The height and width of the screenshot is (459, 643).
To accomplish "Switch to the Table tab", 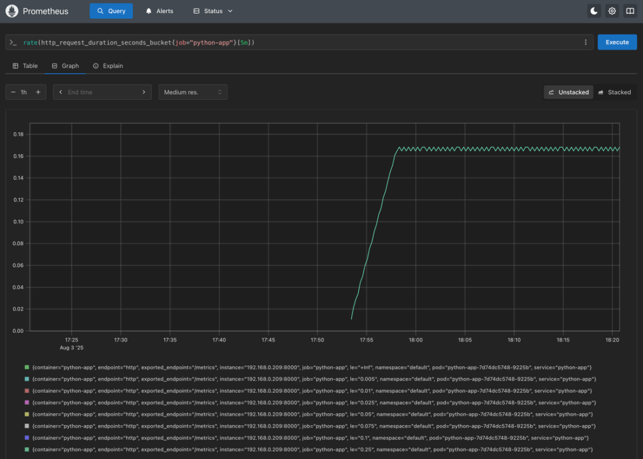I will pos(25,66).
